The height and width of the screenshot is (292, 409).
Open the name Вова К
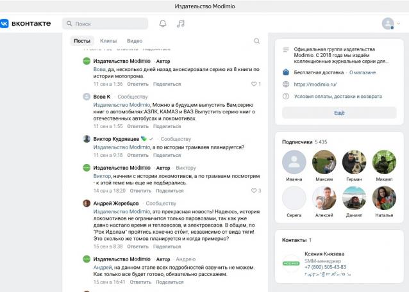click(x=102, y=97)
